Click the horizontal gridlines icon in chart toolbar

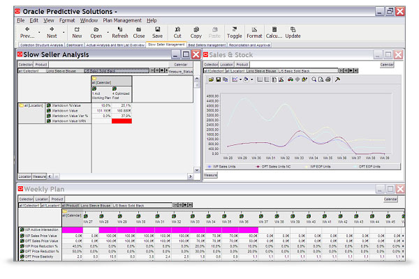[x=267, y=80]
